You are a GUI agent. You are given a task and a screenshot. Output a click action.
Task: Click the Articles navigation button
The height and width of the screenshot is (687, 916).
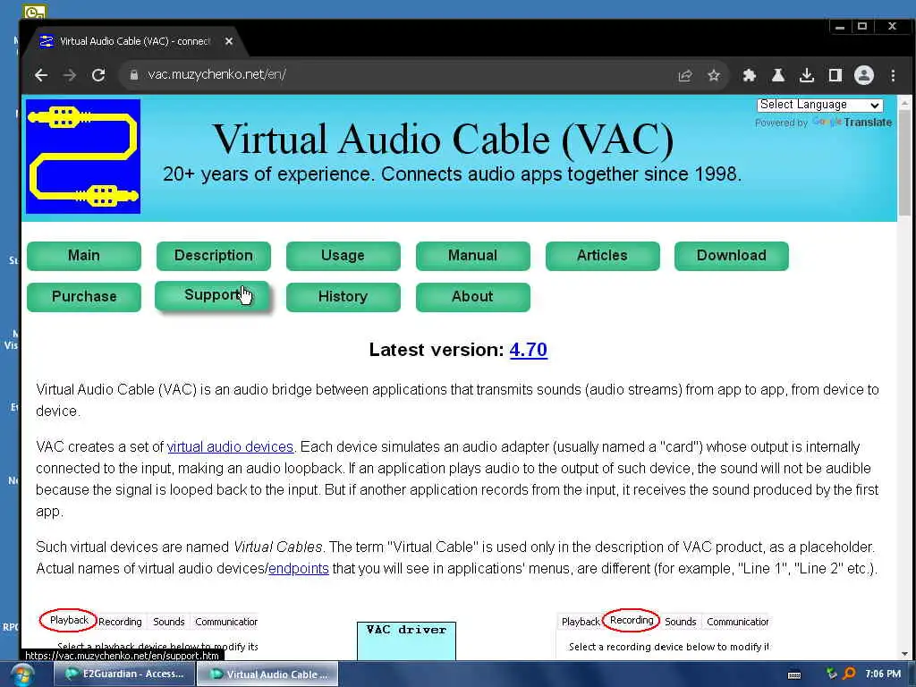[x=602, y=256]
